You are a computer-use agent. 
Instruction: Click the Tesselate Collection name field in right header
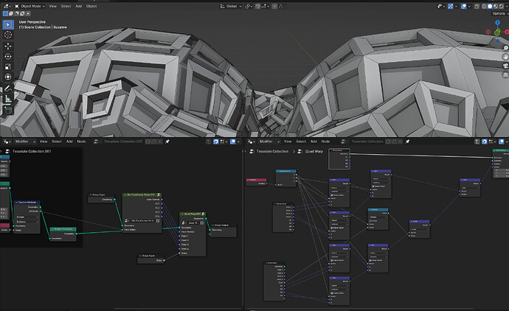coord(367,141)
